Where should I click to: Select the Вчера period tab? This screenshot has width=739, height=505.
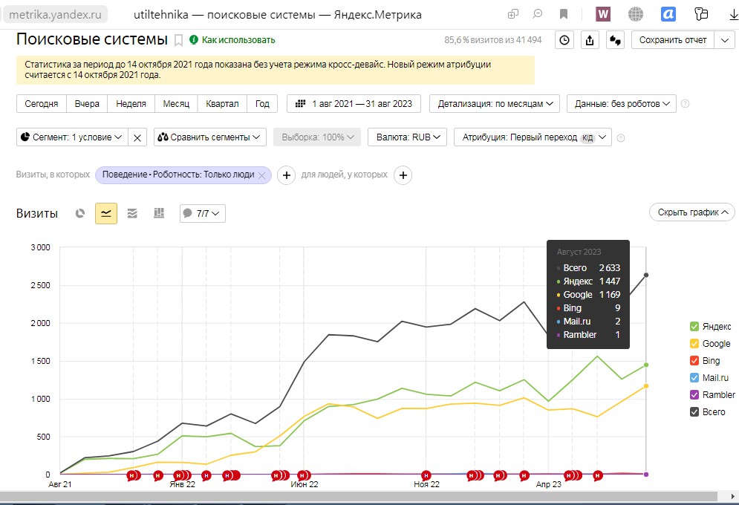(87, 104)
